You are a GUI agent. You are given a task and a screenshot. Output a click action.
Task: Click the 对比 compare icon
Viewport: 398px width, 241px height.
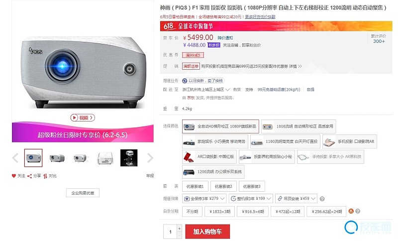tap(45, 176)
